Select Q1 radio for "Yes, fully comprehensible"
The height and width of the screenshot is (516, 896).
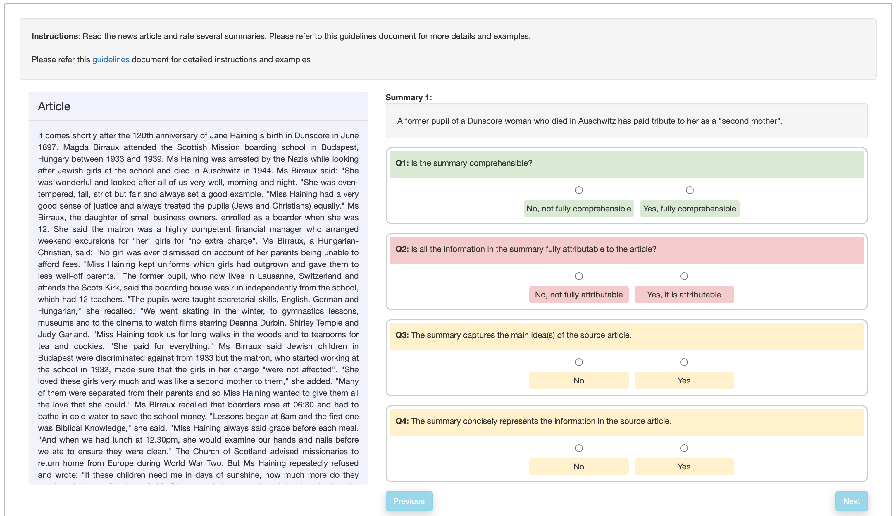[x=690, y=190]
